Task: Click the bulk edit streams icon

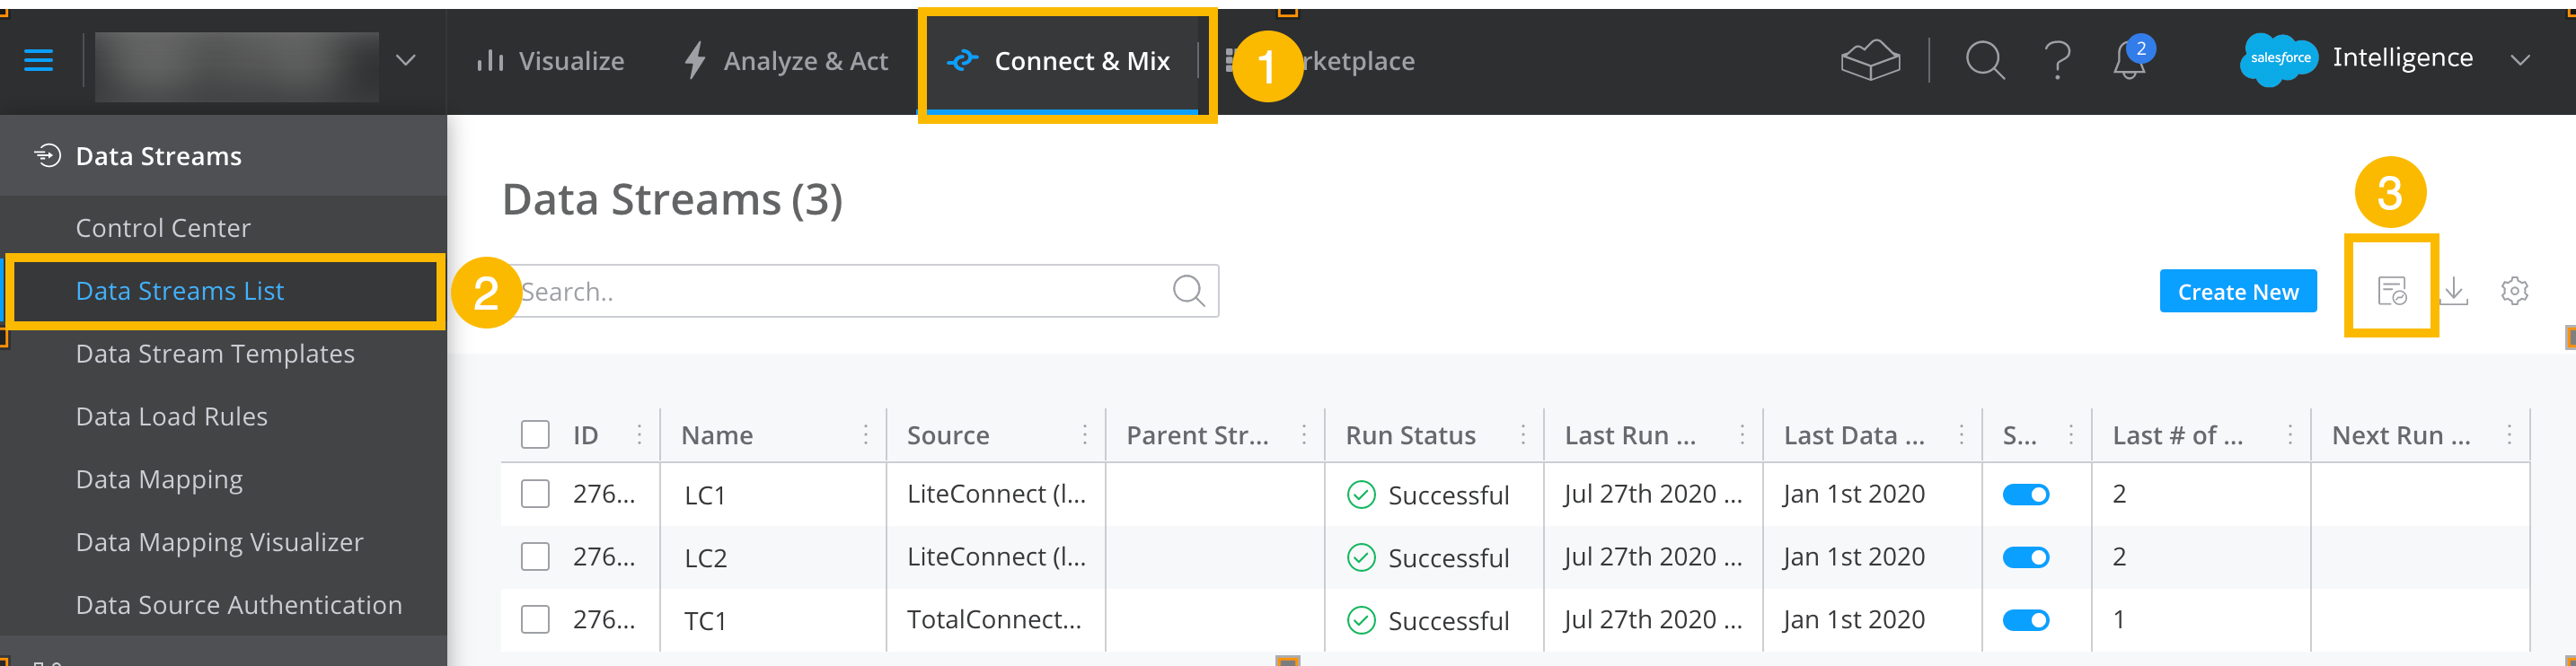Action: [2391, 291]
